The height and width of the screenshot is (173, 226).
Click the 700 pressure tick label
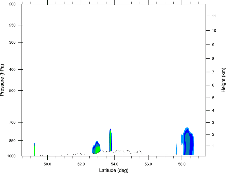coord(12,122)
